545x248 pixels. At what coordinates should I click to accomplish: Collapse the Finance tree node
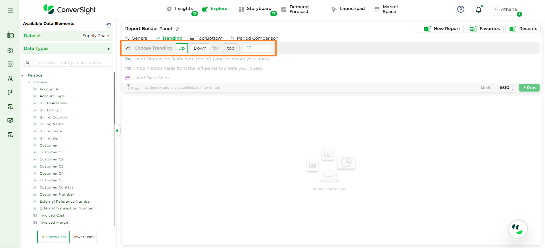(22, 75)
